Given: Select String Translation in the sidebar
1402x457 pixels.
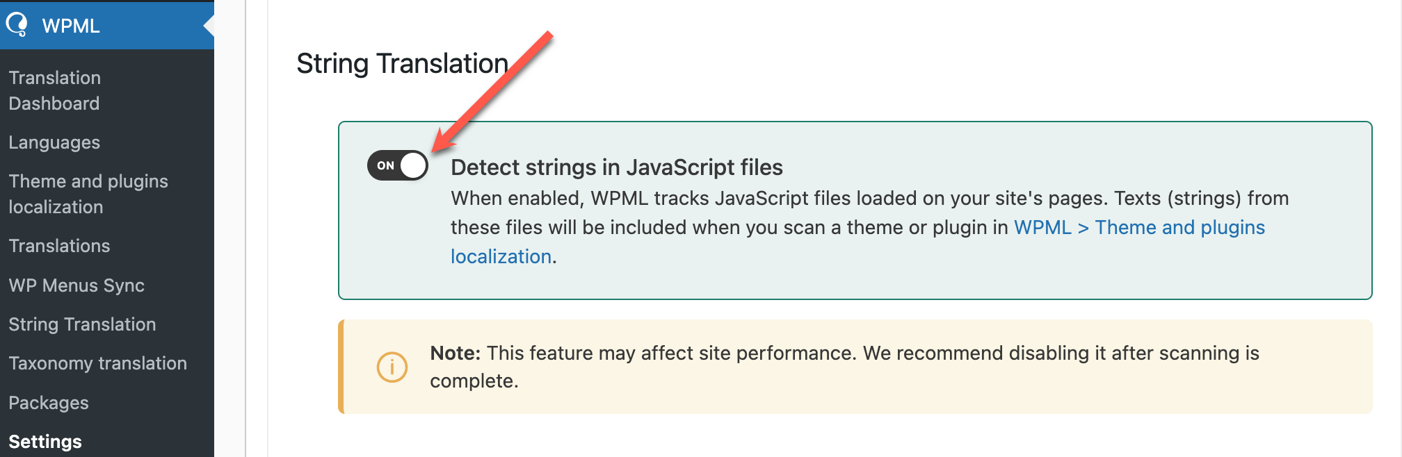Looking at the screenshot, I should [82, 324].
